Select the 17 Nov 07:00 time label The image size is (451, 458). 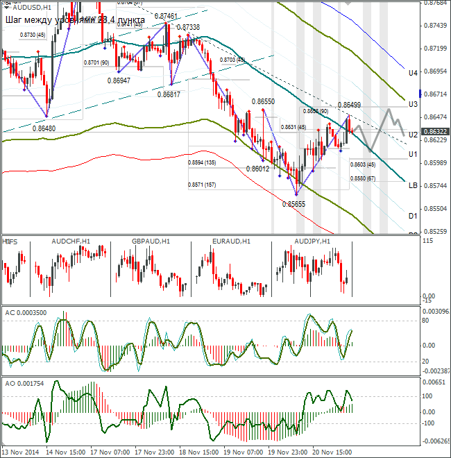tap(110, 452)
